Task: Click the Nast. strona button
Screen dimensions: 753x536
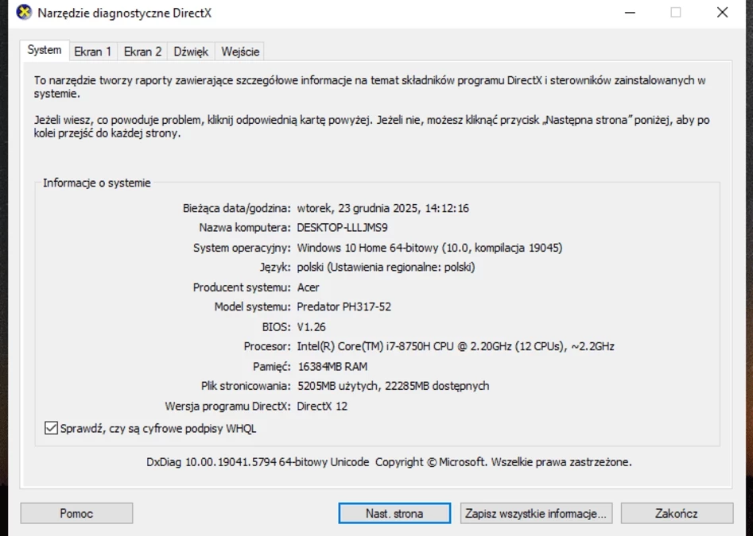Action: pos(394,514)
